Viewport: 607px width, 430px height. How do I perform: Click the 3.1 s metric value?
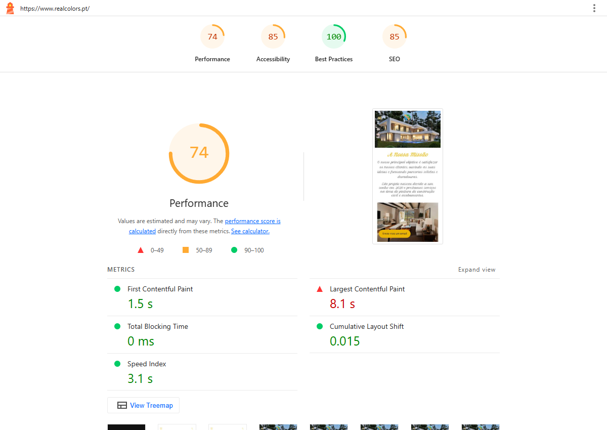(x=140, y=379)
